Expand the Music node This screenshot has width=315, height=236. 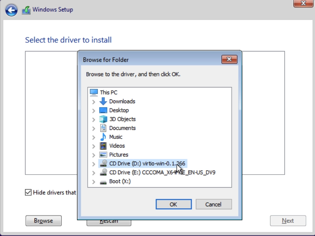pos(93,137)
